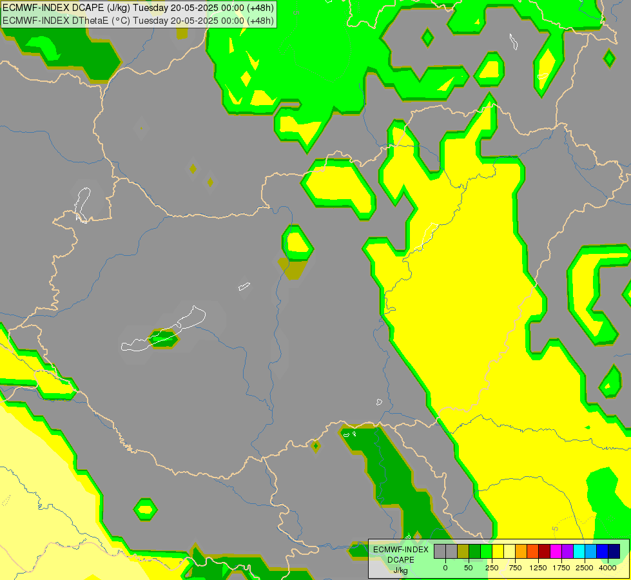Click the magenta legend swatch
This screenshot has width=631, height=580.
[556, 552]
